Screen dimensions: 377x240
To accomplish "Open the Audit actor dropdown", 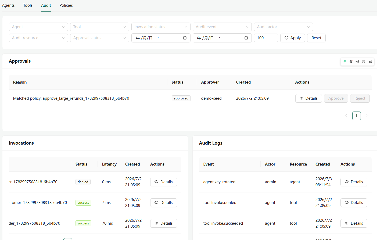I will (x=283, y=27).
